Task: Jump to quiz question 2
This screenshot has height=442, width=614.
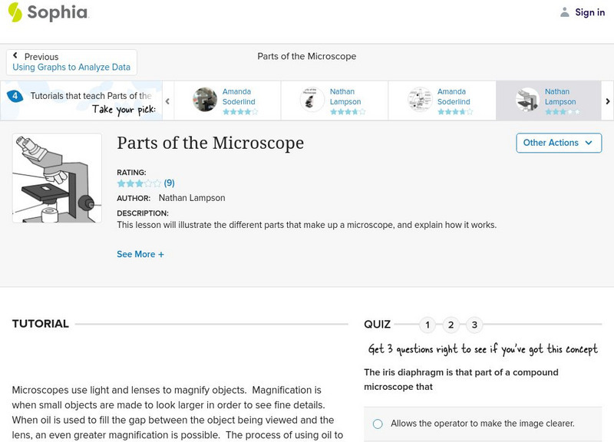Action: coord(451,325)
